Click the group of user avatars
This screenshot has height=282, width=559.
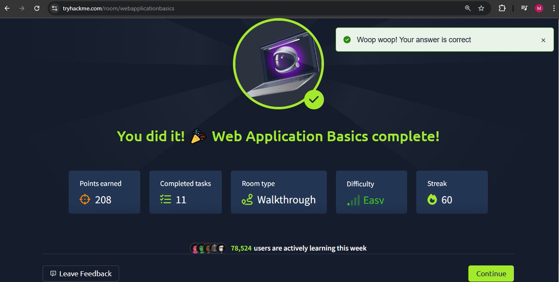click(208, 248)
